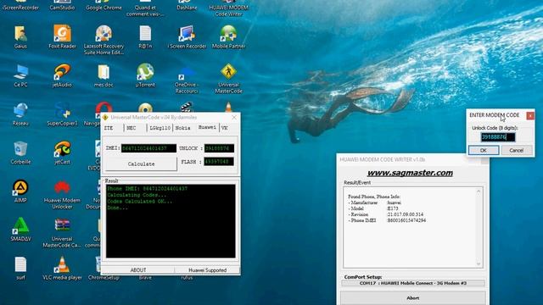This screenshot has width=543, height=305.
Task: Switch to the ZTE tab
Action: [x=109, y=128]
